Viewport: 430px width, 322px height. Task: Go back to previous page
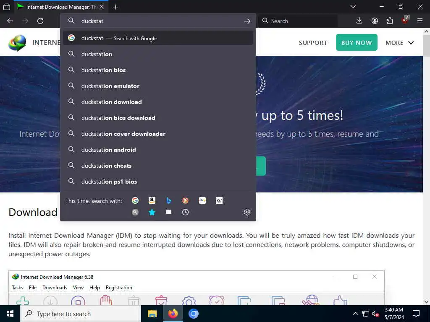[10, 21]
